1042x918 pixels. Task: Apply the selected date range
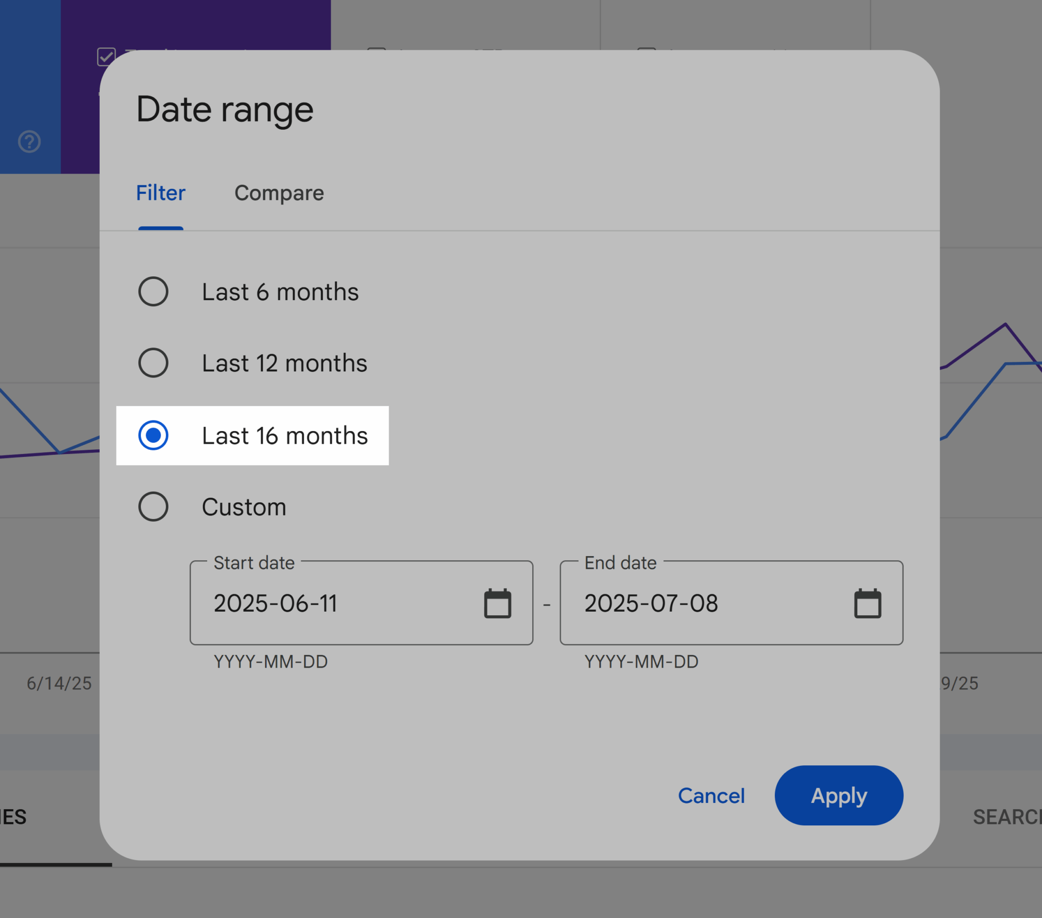pos(838,795)
